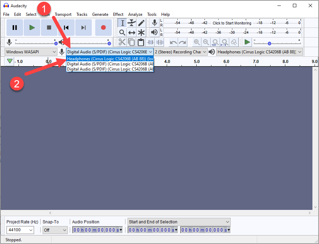Click the Redo arrow
The width and height of the screenshot is (319, 244).
[x=183, y=42]
